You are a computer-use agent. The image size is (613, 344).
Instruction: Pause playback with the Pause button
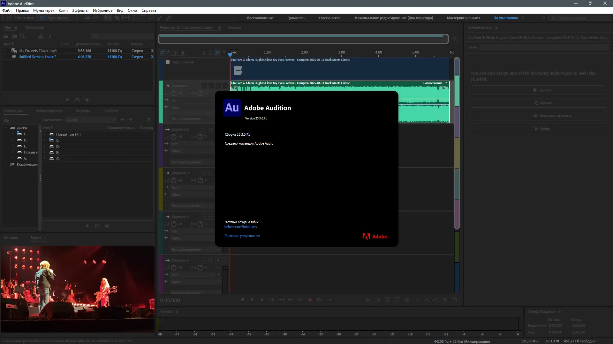[x=262, y=300]
